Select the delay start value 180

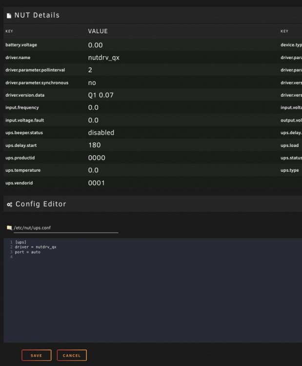[95, 145]
